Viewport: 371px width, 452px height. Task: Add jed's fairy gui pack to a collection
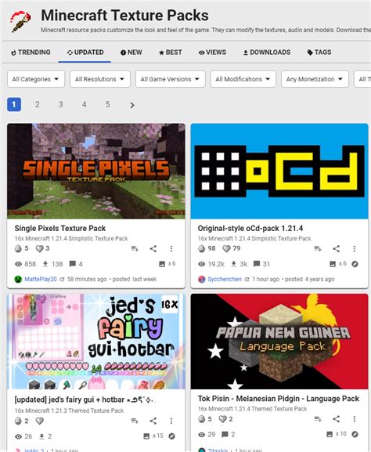[x=135, y=421]
